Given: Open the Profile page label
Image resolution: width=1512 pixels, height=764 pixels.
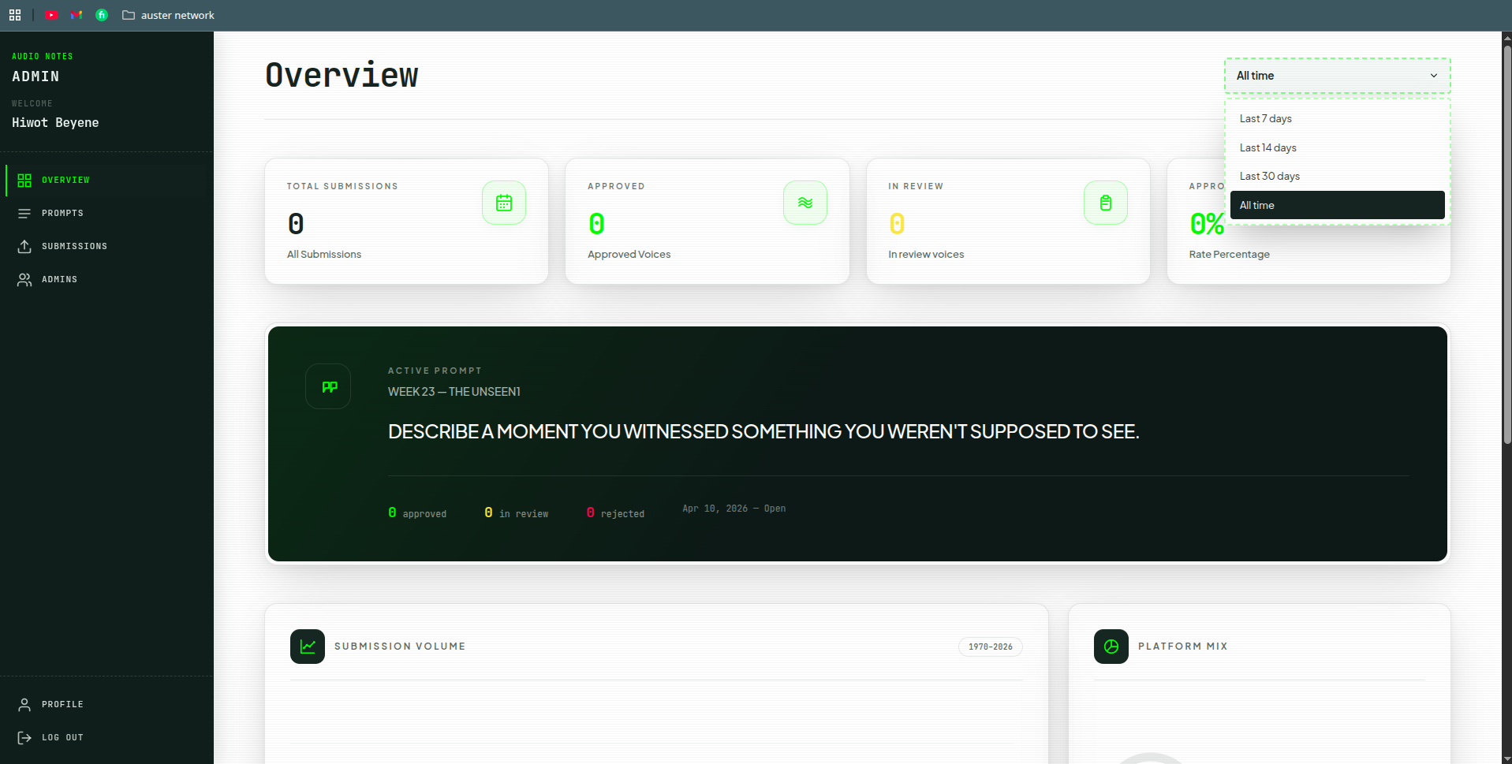Looking at the screenshot, I should (x=62, y=705).
